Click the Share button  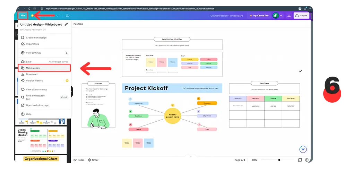[301, 16]
